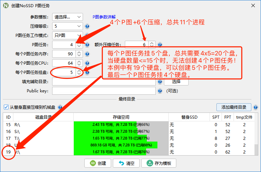Open the P图参数详解 link

tap(104, 17)
